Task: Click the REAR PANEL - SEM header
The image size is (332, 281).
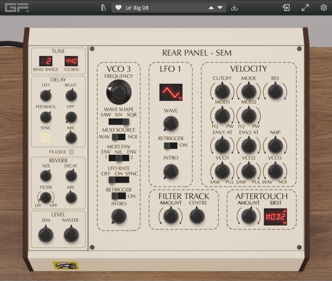Action: [198, 53]
